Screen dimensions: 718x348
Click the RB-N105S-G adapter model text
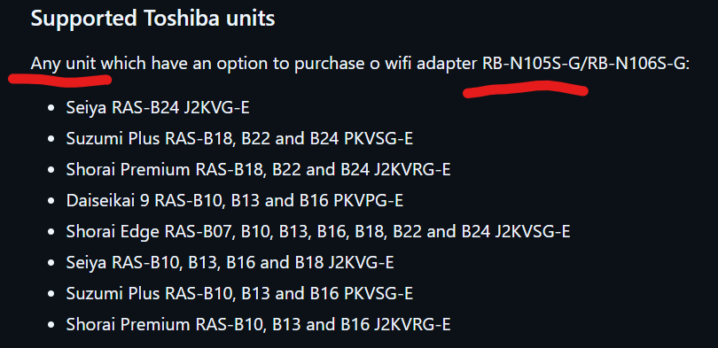(x=531, y=64)
